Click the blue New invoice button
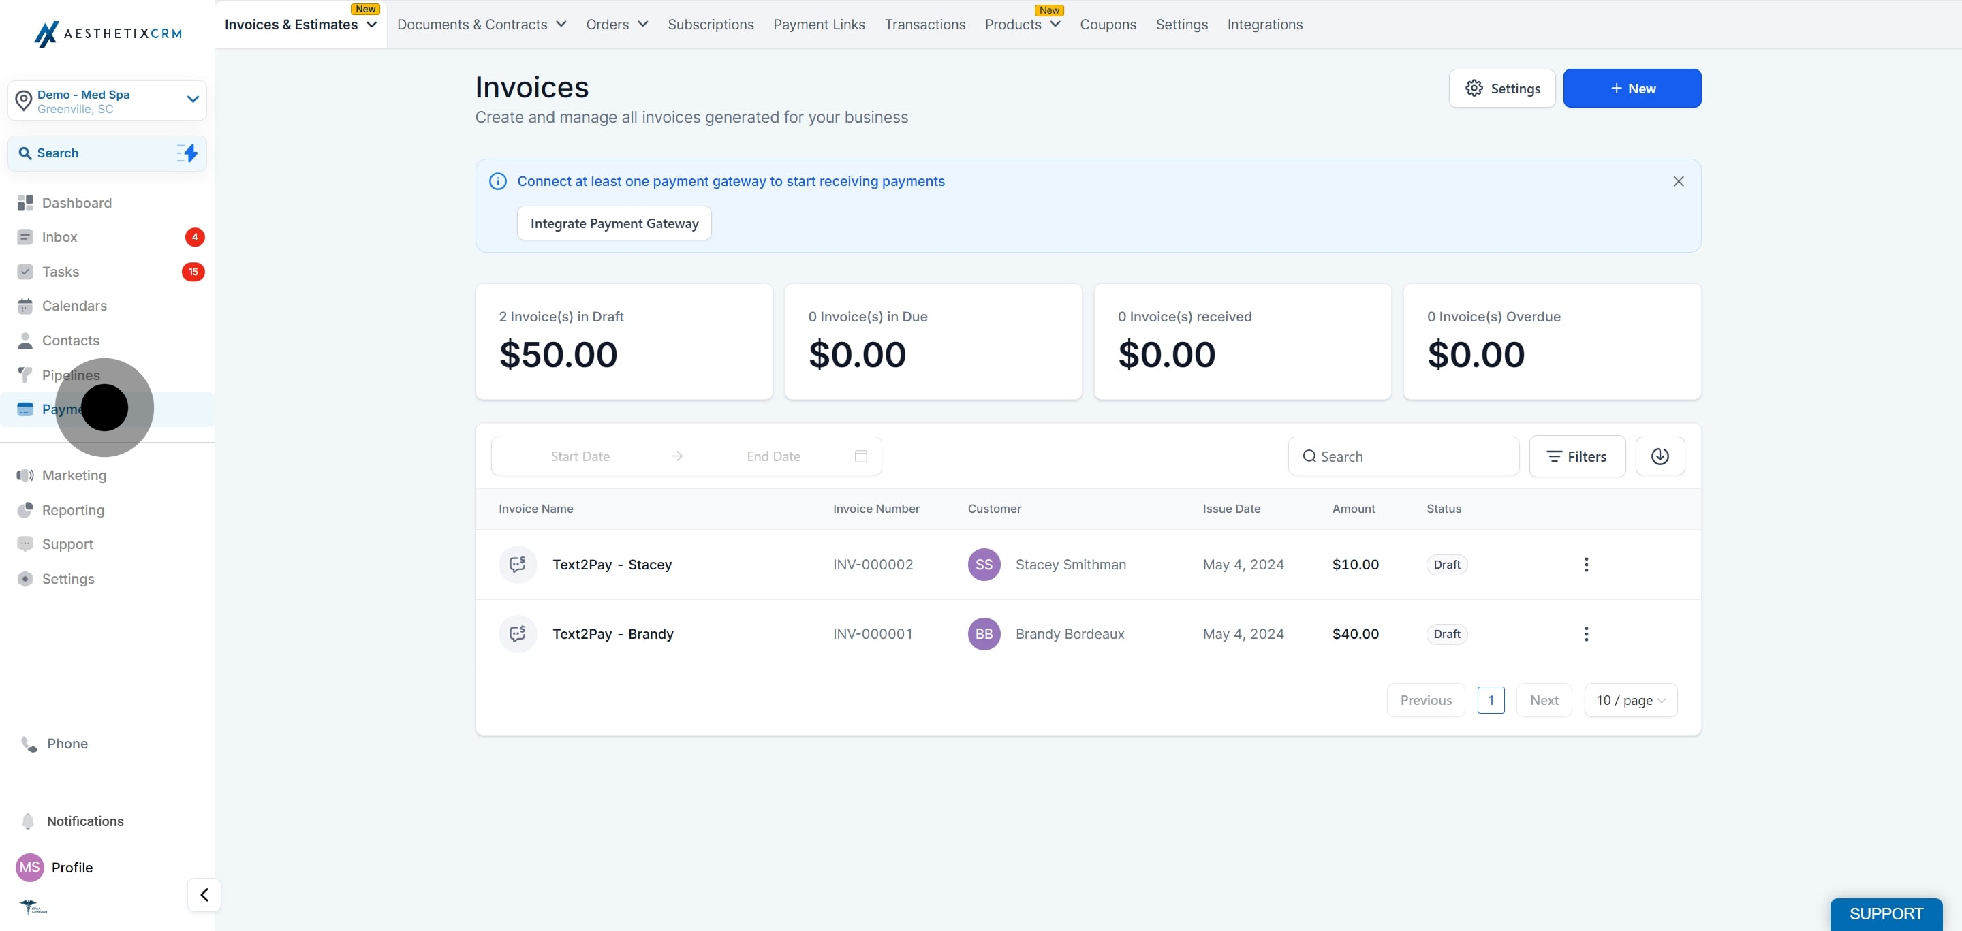Viewport: 1962px width, 931px height. [x=1632, y=89]
